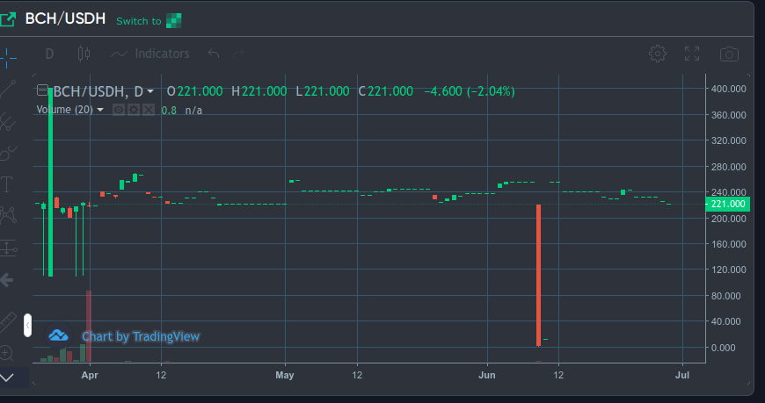Select the brush drawing tool
The image size is (765, 403).
click(x=7, y=153)
